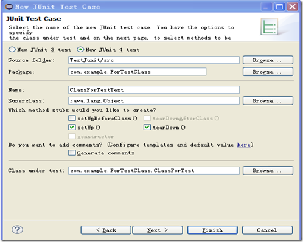The image size is (303, 242).
Task: Browse for the Source folder
Action: 268,60
